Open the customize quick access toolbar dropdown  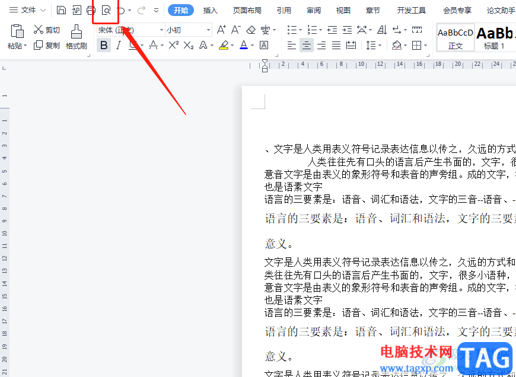point(157,11)
